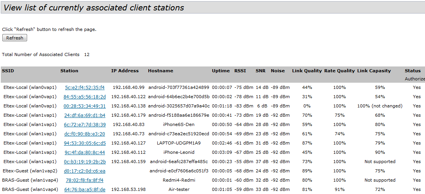Click MAC link 94:53:30:05:6c:d5
Screen dimensions: 425x194
[84, 143]
